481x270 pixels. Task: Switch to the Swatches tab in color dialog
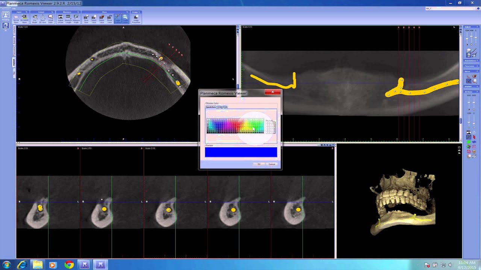click(211, 107)
